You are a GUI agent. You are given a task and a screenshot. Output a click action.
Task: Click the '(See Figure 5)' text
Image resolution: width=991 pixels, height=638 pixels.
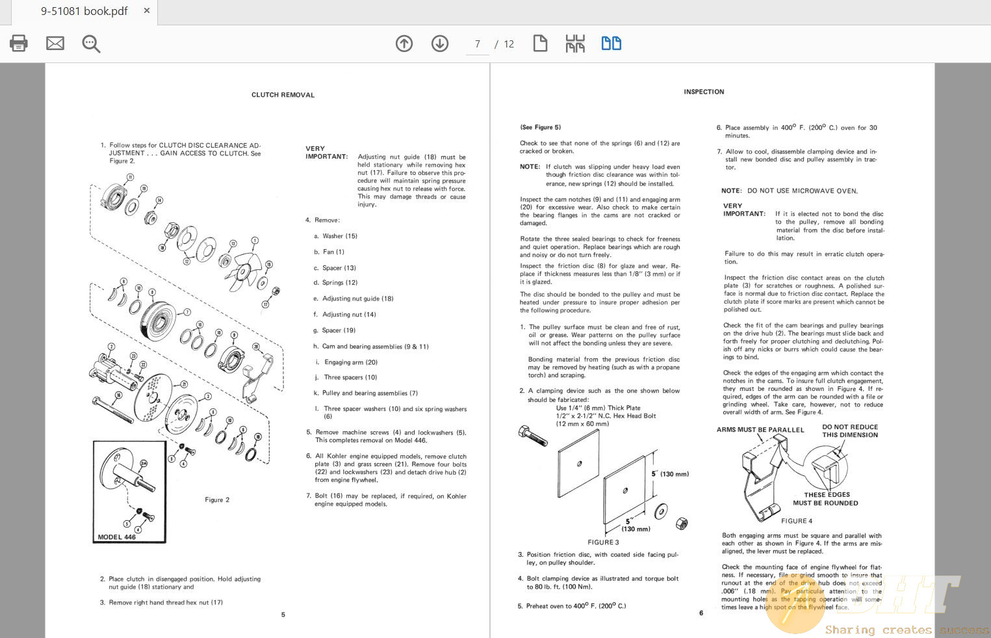click(541, 127)
